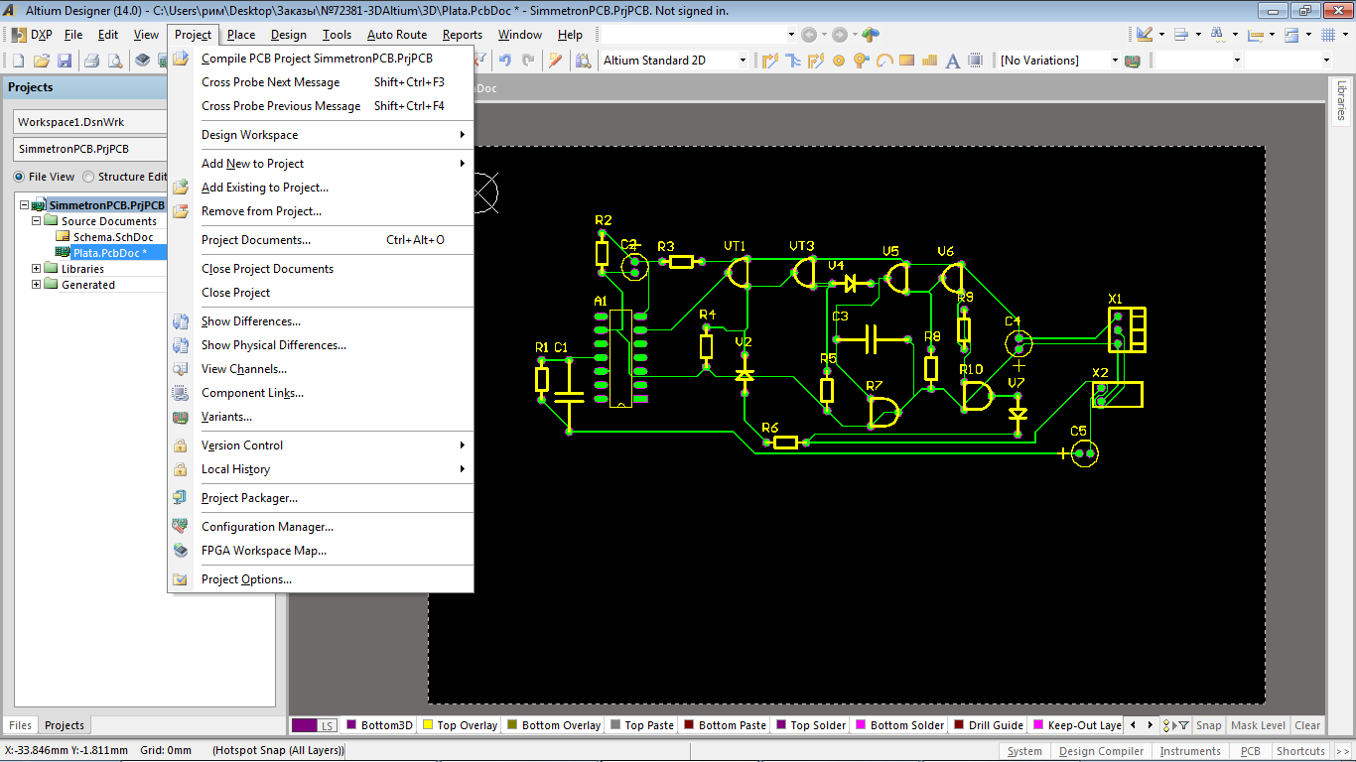Select the Top Overlay layer tab
This screenshot has height=762, width=1356.
pos(460,725)
